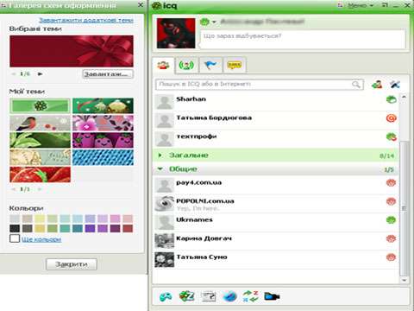
Task: Expand the Загальне contact group
Action: [x=160, y=155]
